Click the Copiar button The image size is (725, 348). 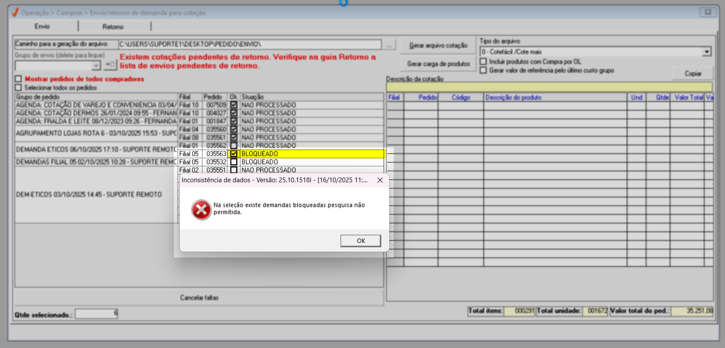[693, 73]
